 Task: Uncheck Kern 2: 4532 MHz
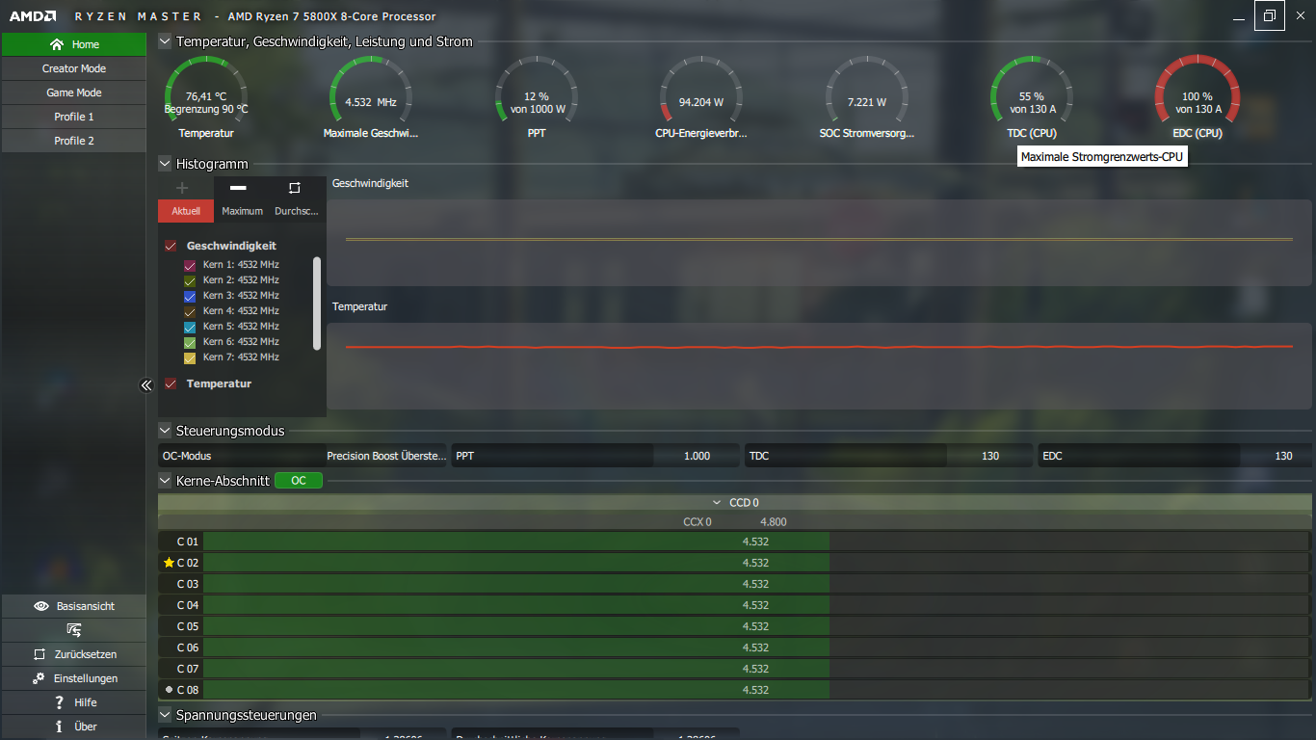[190, 280]
